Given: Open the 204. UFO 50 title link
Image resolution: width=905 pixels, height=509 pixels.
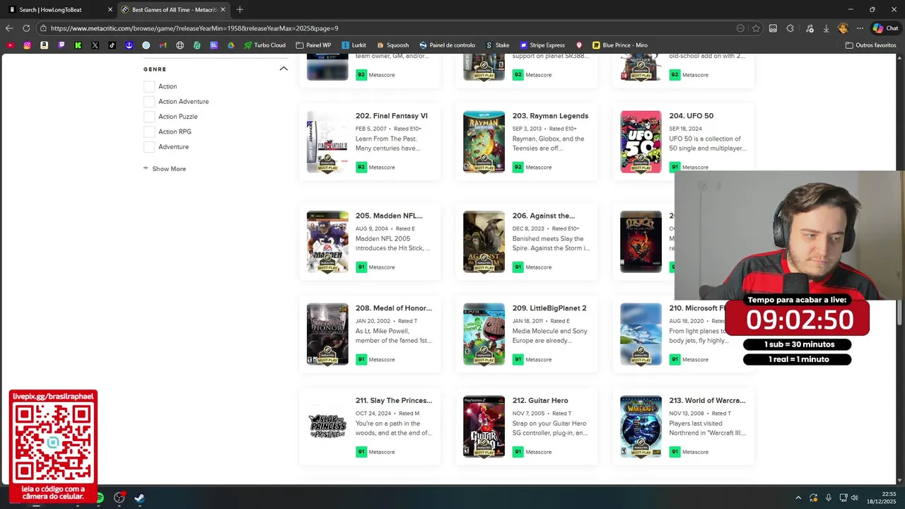Looking at the screenshot, I should 691,116.
